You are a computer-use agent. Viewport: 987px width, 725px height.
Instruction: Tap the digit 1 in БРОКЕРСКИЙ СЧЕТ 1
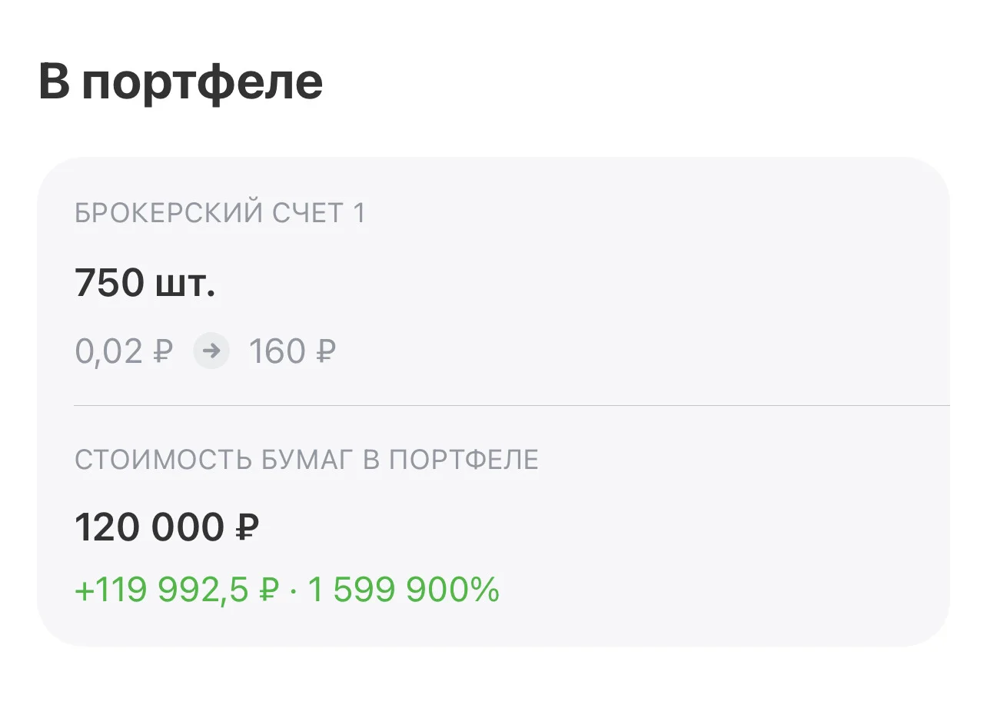(x=359, y=214)
